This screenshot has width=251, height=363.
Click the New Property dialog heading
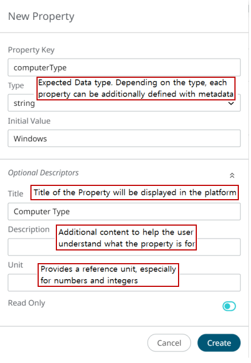click(x=41, y=17)
